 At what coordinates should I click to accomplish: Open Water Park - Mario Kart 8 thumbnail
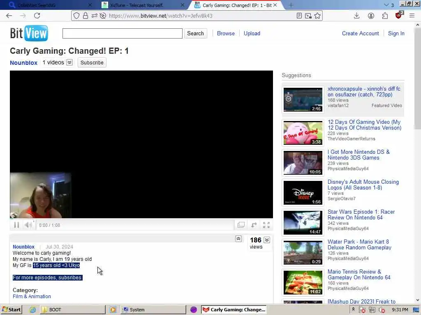pos(303,253)
